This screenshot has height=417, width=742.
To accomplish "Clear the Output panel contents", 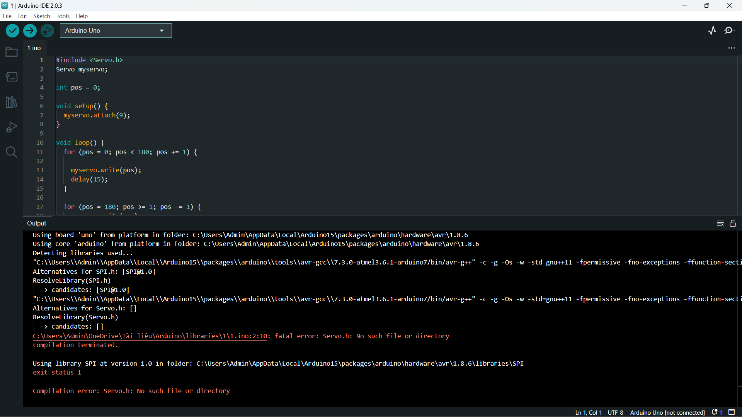I will tap(720, 224).
